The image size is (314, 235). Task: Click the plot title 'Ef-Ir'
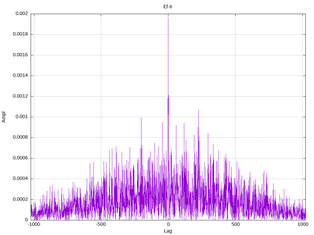[x=168, y=7]
